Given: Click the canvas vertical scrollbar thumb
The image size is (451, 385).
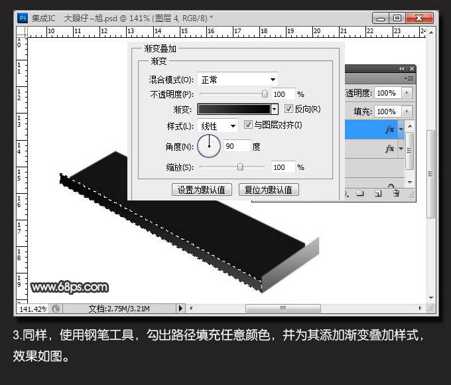Looking at the screenshot, I should [x=431, y=174].
